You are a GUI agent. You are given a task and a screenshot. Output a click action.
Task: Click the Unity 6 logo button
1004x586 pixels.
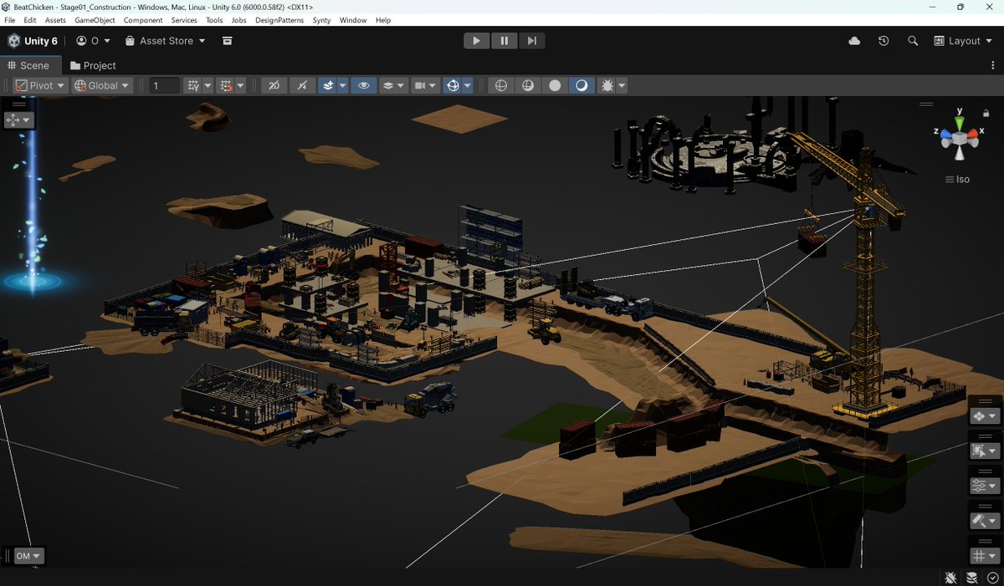[x=33, y=41]
